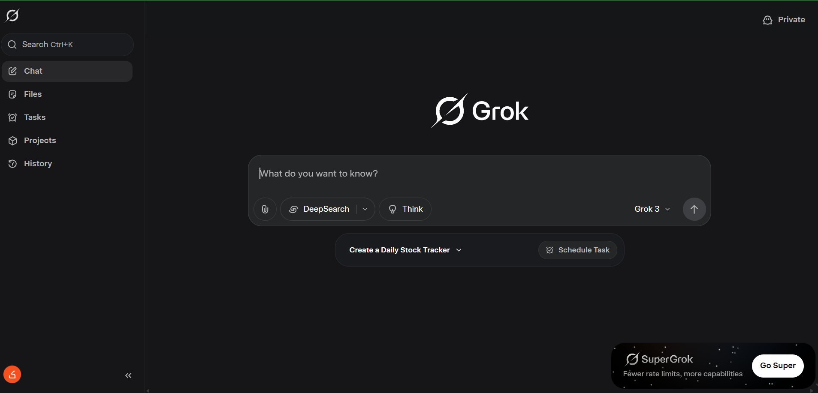
Task: Click the SuperGrok banner logo
Action: (659, 359)
